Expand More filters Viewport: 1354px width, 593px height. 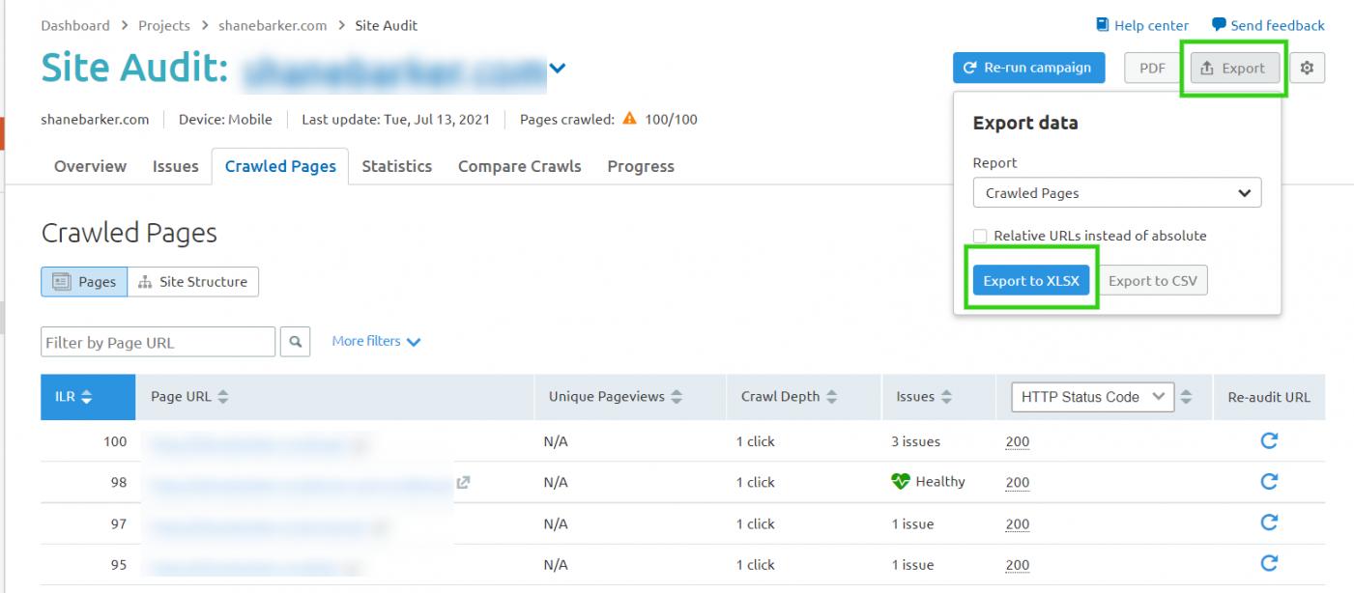(376, 341)
